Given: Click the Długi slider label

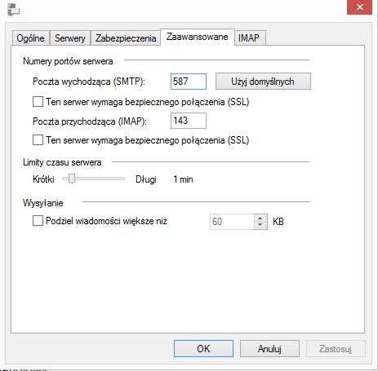Looking at the screenshot, I should 146,179.
